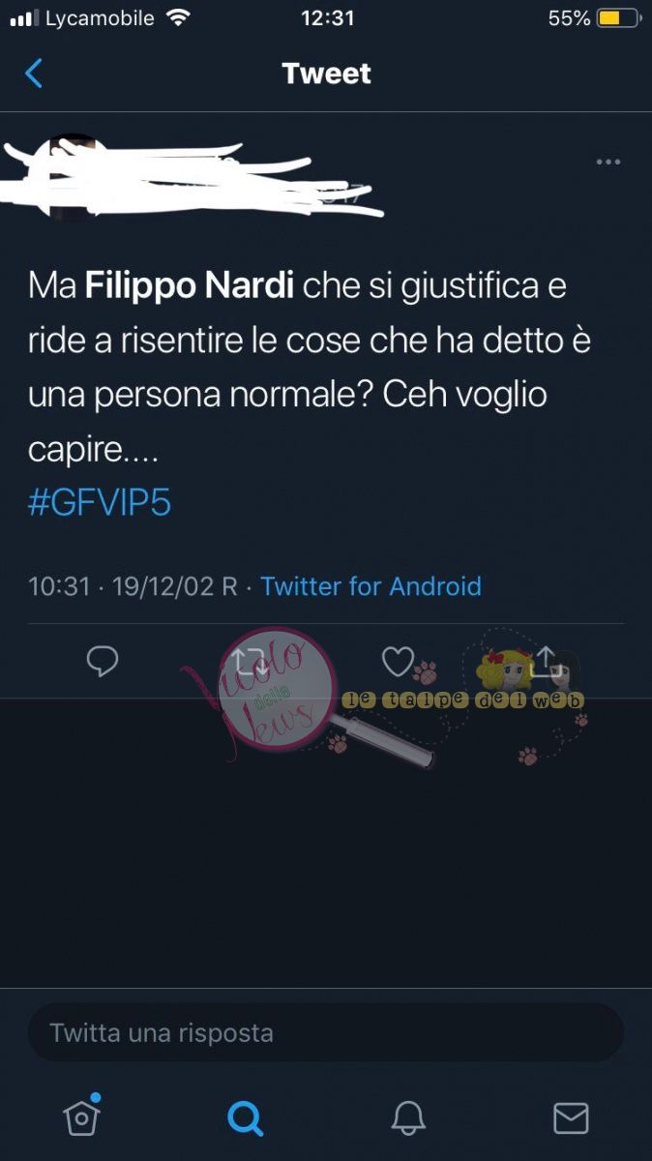Open the tweet's three-dot options menu
The image size is (652, 1161).
click(608, 162)
